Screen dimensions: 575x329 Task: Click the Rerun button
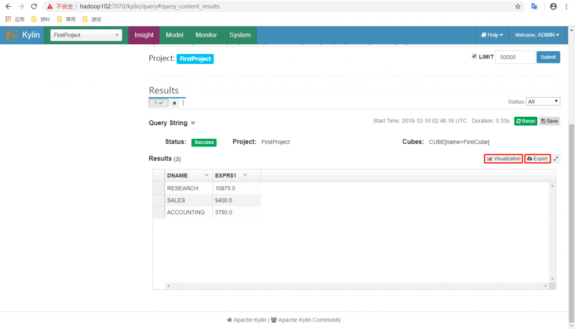point(526,121)
